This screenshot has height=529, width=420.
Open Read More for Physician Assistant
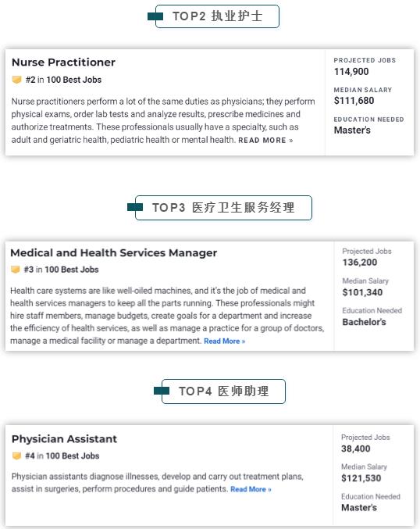pyautogui.click(x=251, y=489)
